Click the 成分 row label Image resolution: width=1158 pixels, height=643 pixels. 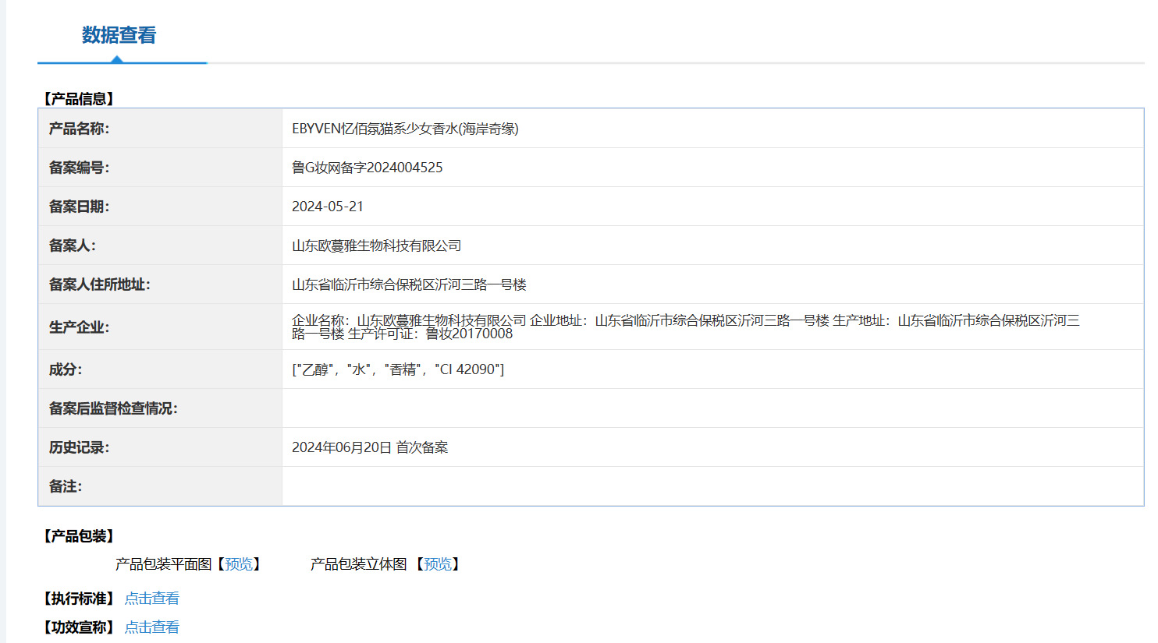[x=66, y=369]
